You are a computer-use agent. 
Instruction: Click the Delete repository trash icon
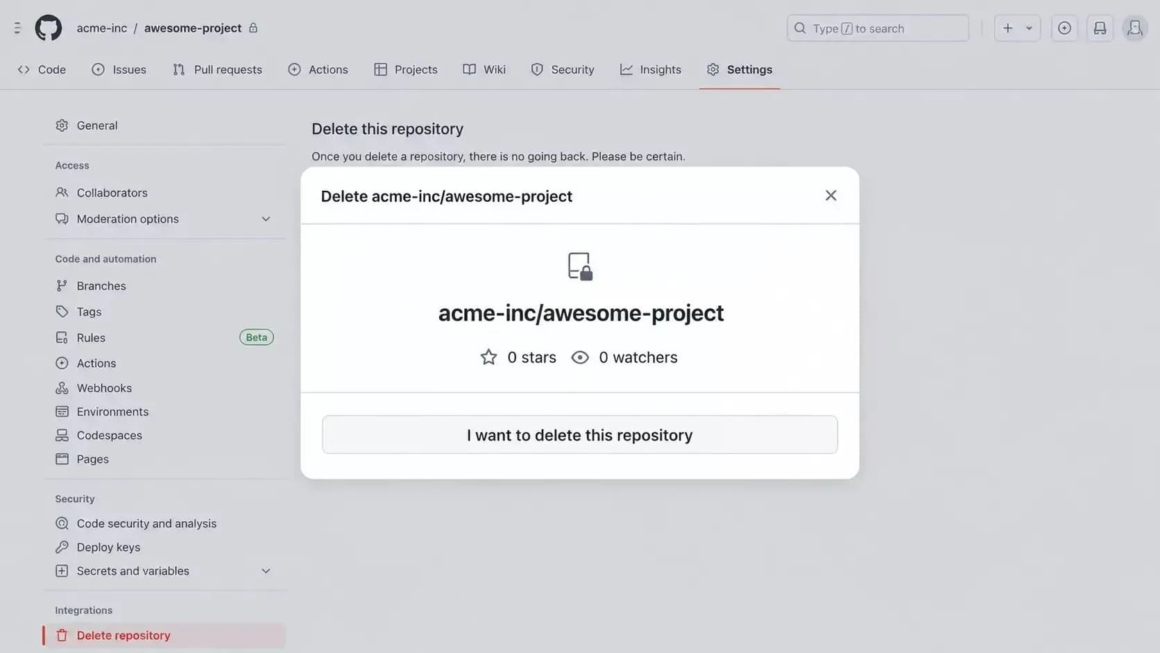coord(62,636)
